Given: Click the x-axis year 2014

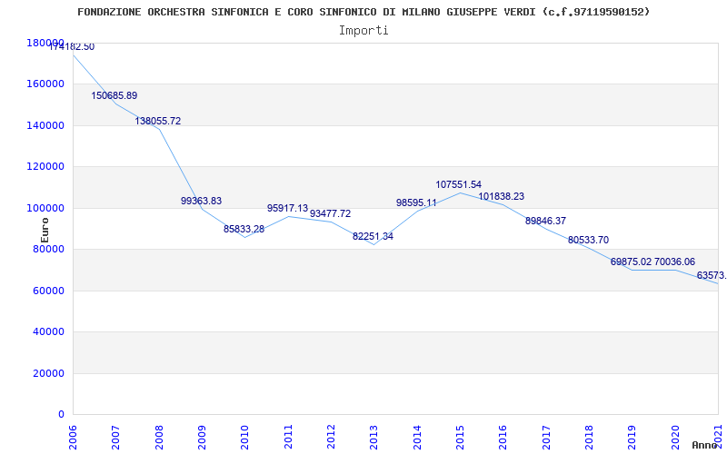Looking at the screenshot, I should click(417, 437).
